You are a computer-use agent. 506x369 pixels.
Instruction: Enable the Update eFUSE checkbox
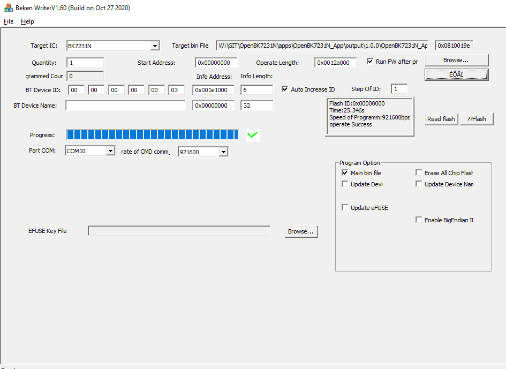click(x=345, y=208)
